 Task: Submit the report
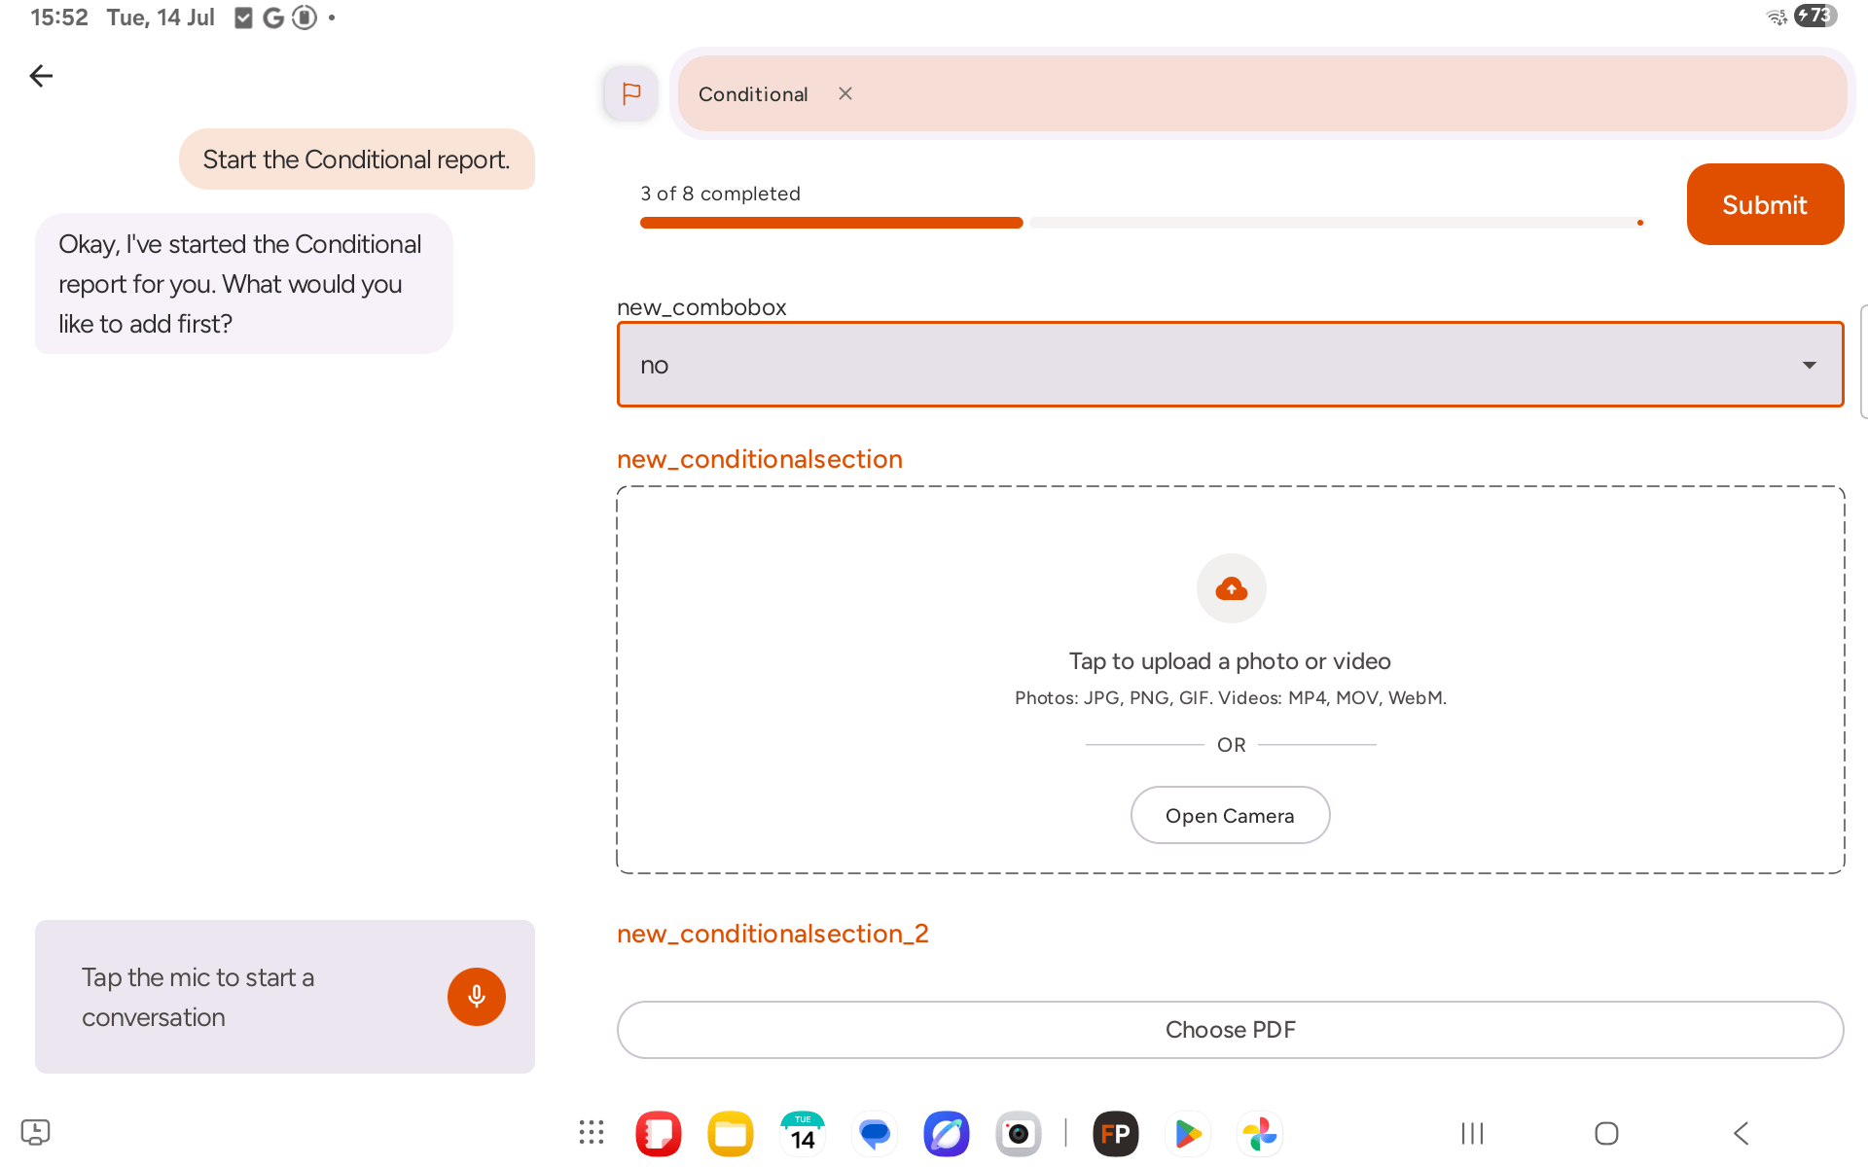1765,204
